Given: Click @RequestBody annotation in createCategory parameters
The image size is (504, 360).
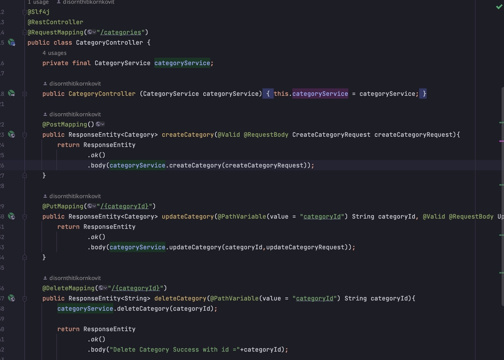Looking at the screenshot, I should click(266, 135).
